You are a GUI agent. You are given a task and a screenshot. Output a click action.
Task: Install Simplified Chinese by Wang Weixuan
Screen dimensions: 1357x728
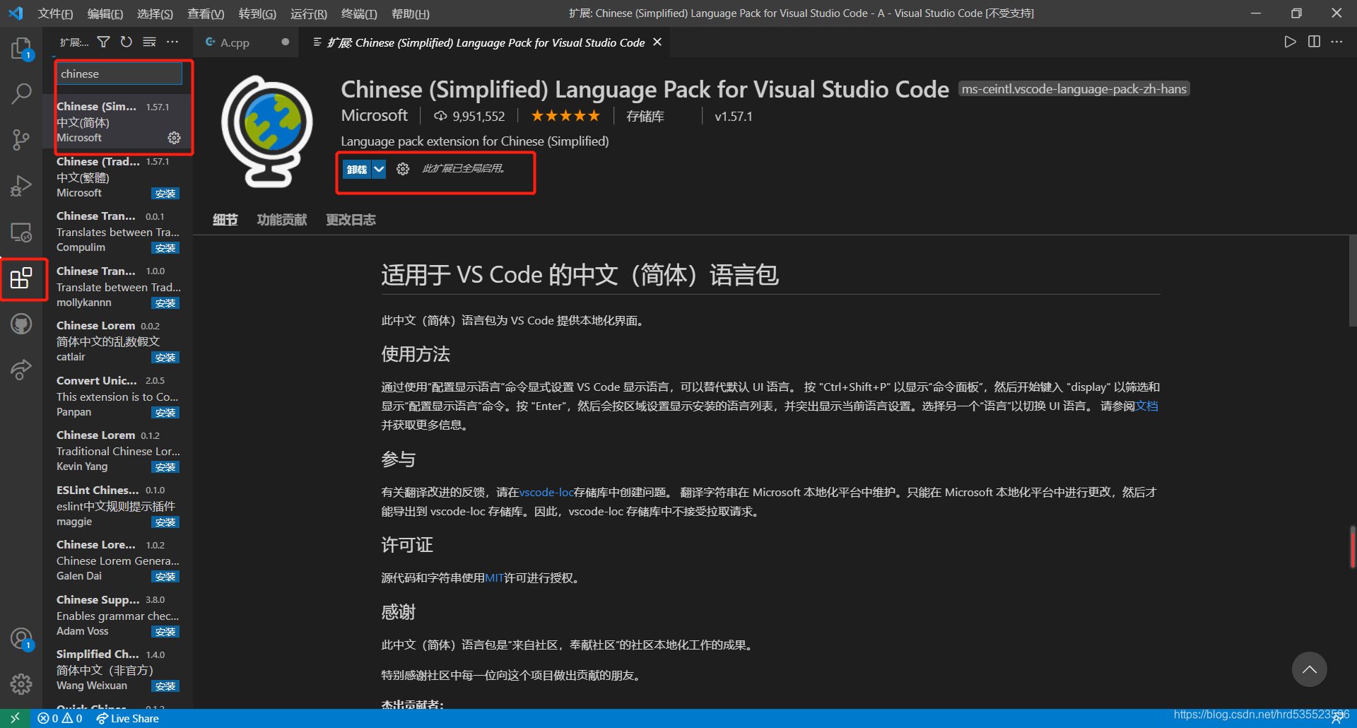[x=165, y=686]
